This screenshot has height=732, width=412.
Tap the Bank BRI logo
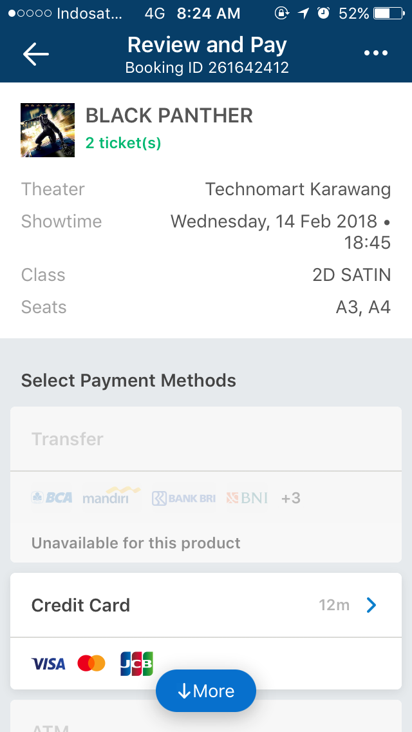(183, 498)
